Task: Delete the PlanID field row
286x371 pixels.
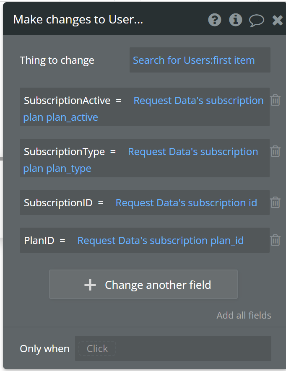Action: click(275, 240)
